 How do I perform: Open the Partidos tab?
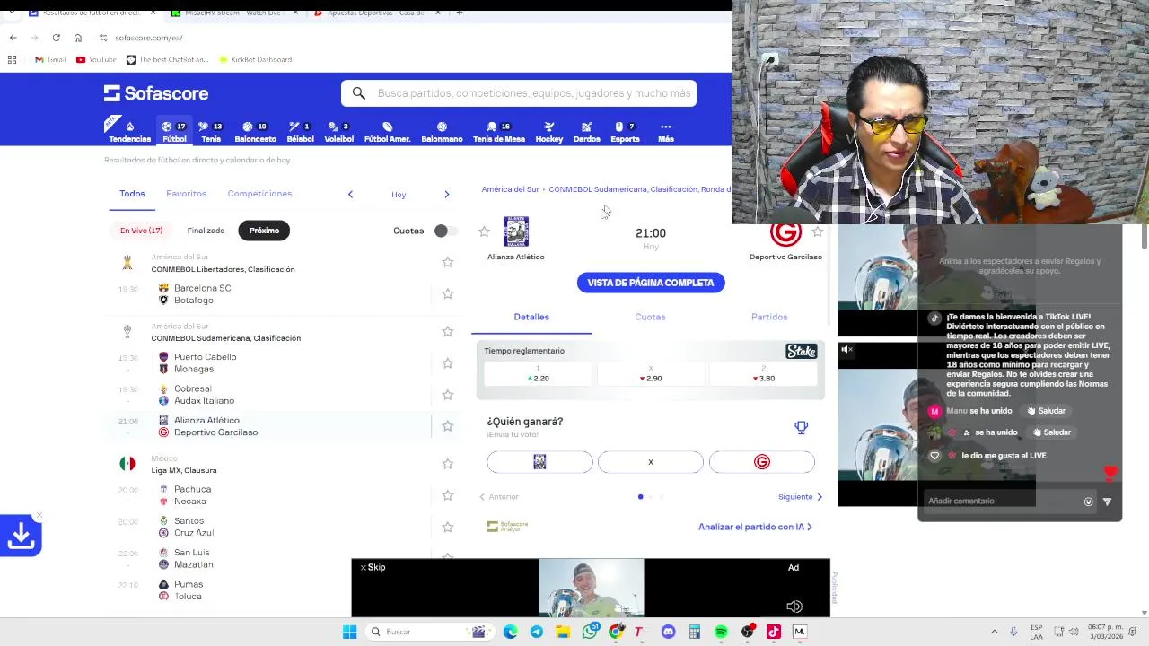(769, 317)
